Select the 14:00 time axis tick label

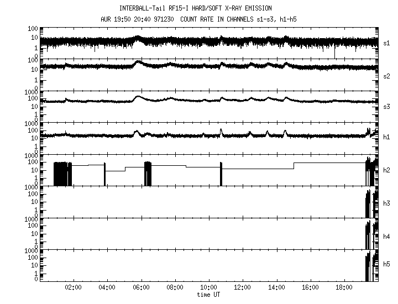click(x=276, y=287)
